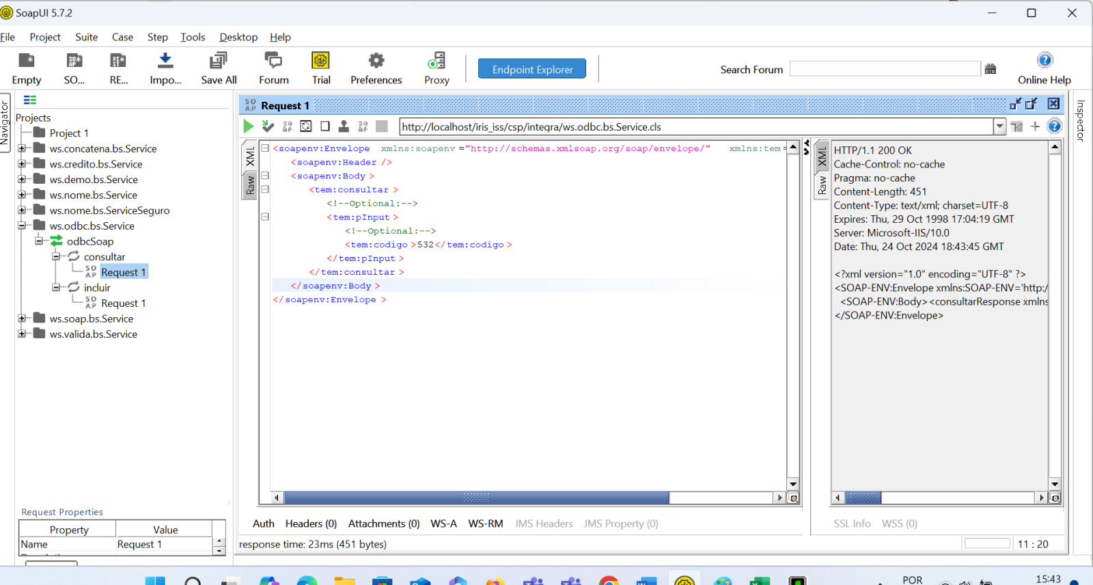Switch response panel to Raw view
The width and height of the screenshot is (1093, 585).
coord(822,185)
